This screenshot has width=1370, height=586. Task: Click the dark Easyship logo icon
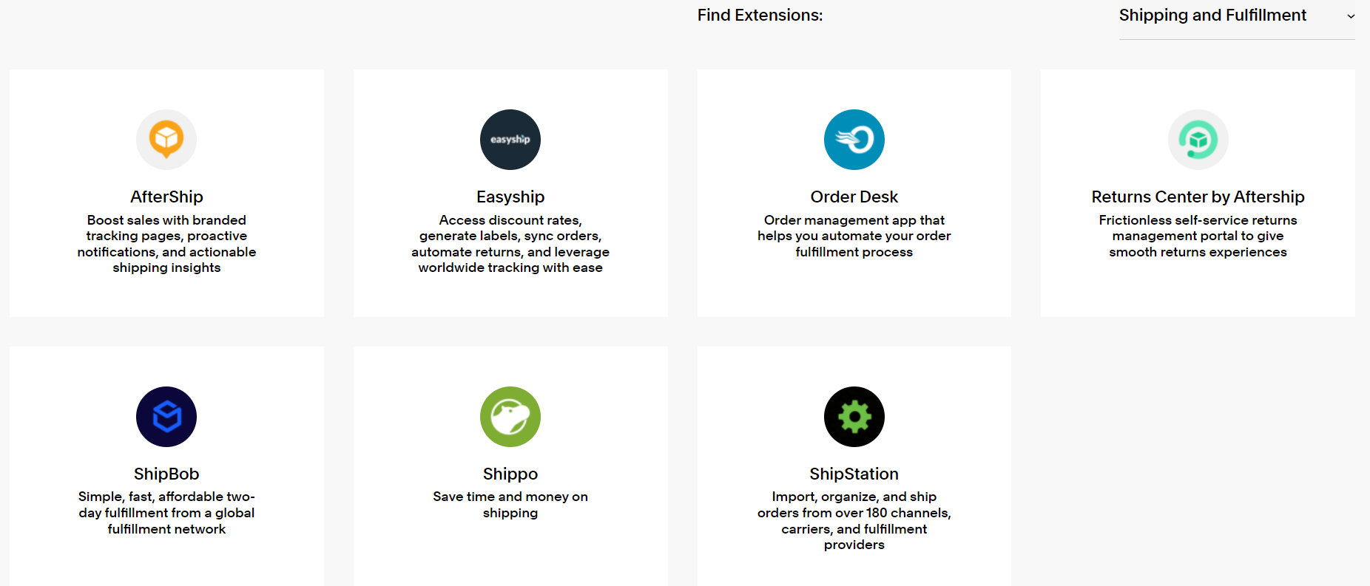tap(510, 140)
